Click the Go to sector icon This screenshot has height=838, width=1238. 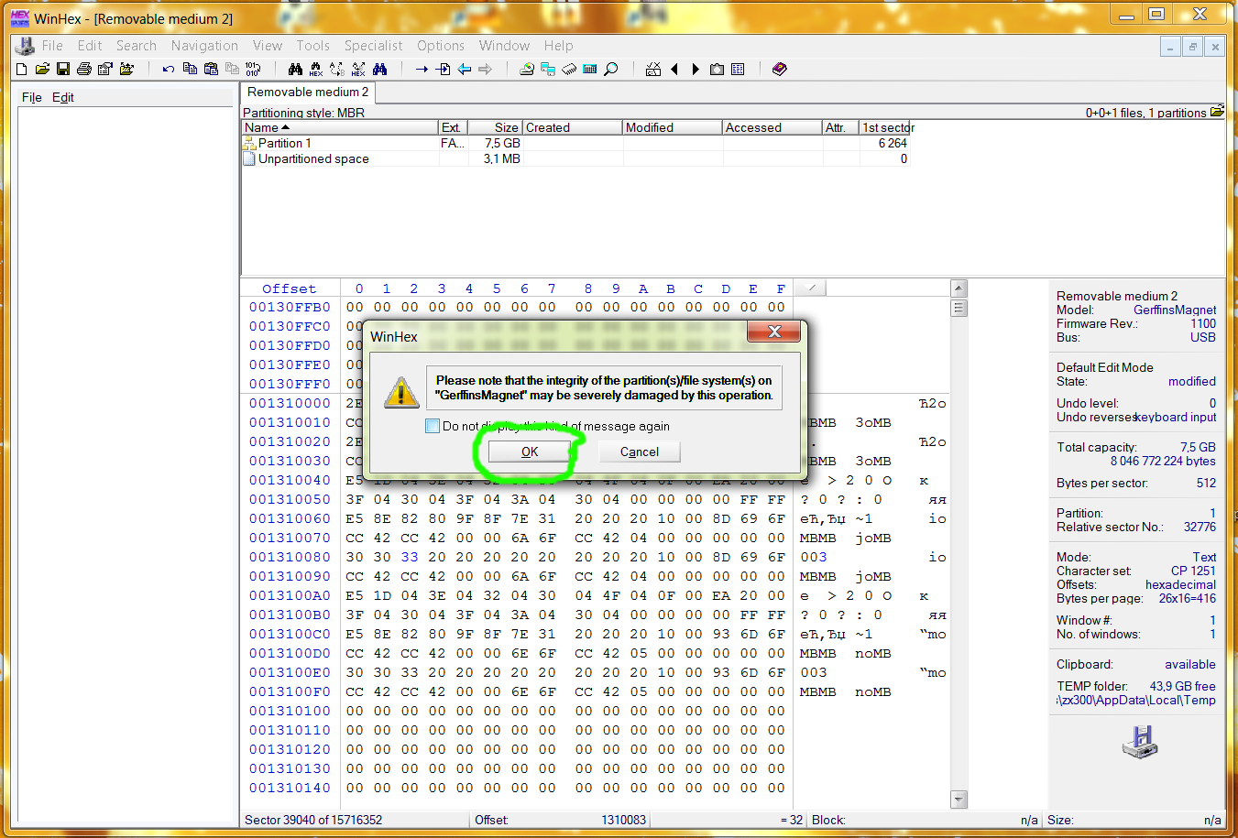point(443,69)
